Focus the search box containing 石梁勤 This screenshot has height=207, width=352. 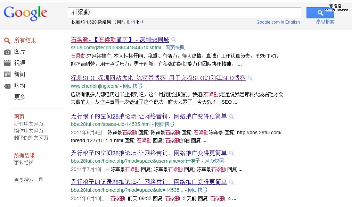(x=184, y=12)
